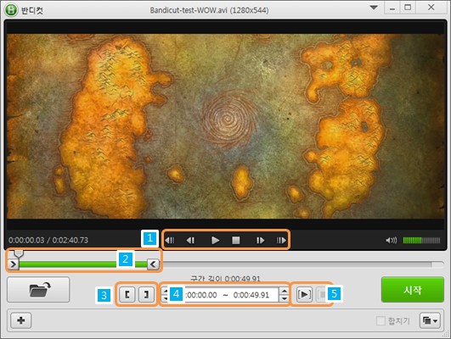
Task: Open the segment list options dropdown
Action: pos(430,320)
